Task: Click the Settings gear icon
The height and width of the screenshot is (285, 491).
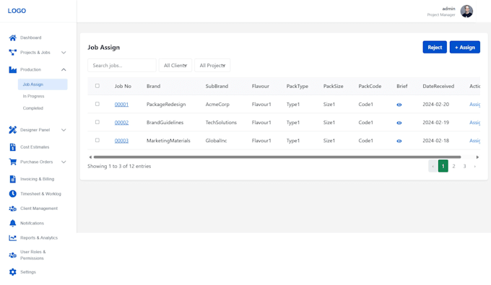Action: click(12, 272)
